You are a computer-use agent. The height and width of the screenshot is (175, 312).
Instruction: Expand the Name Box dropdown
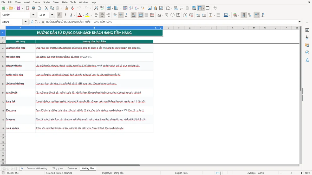(x=25, y=22)
